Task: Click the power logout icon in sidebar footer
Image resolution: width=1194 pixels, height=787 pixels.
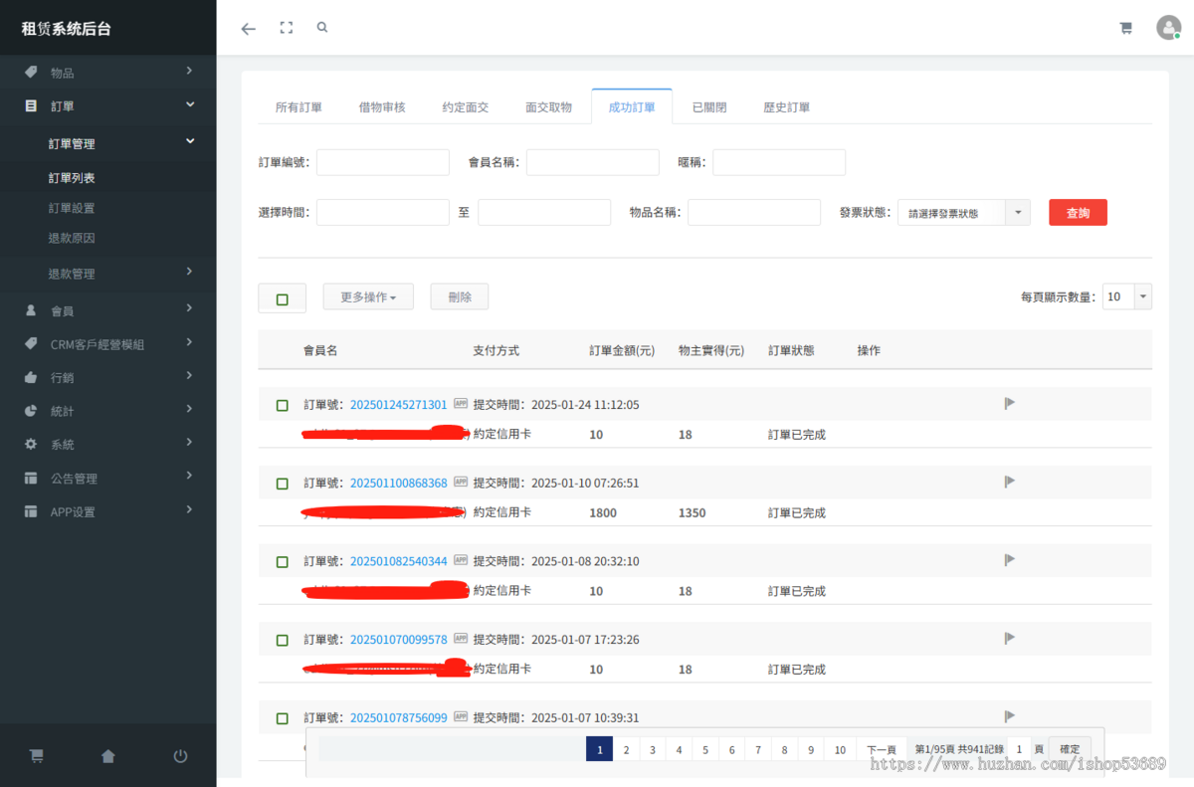Action: pos(180,756)
